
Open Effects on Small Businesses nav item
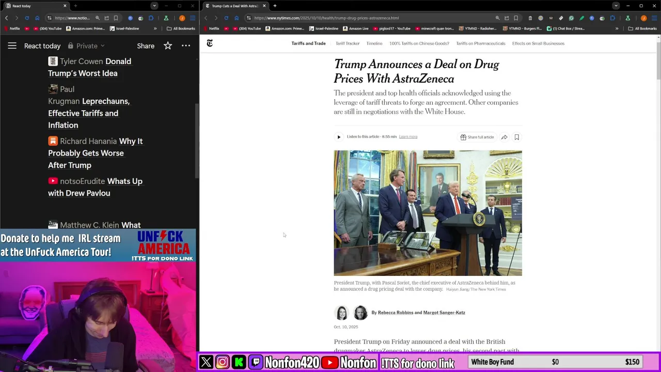(538, 43)
